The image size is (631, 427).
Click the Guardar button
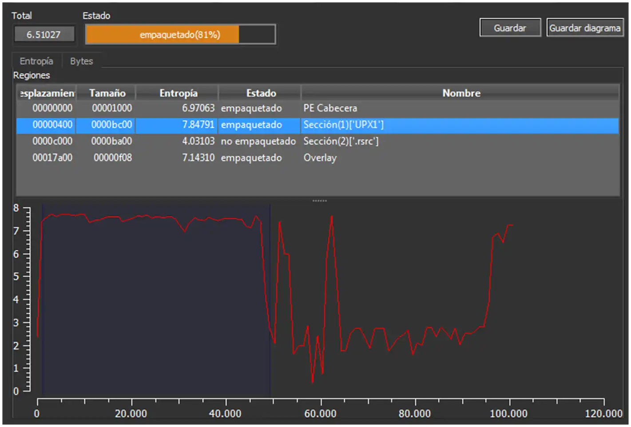point(510,28)
